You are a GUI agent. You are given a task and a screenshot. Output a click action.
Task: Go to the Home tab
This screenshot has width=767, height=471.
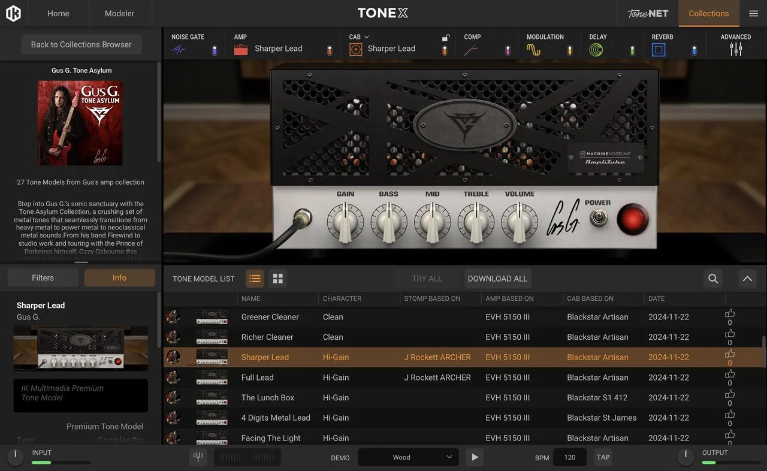58,13
